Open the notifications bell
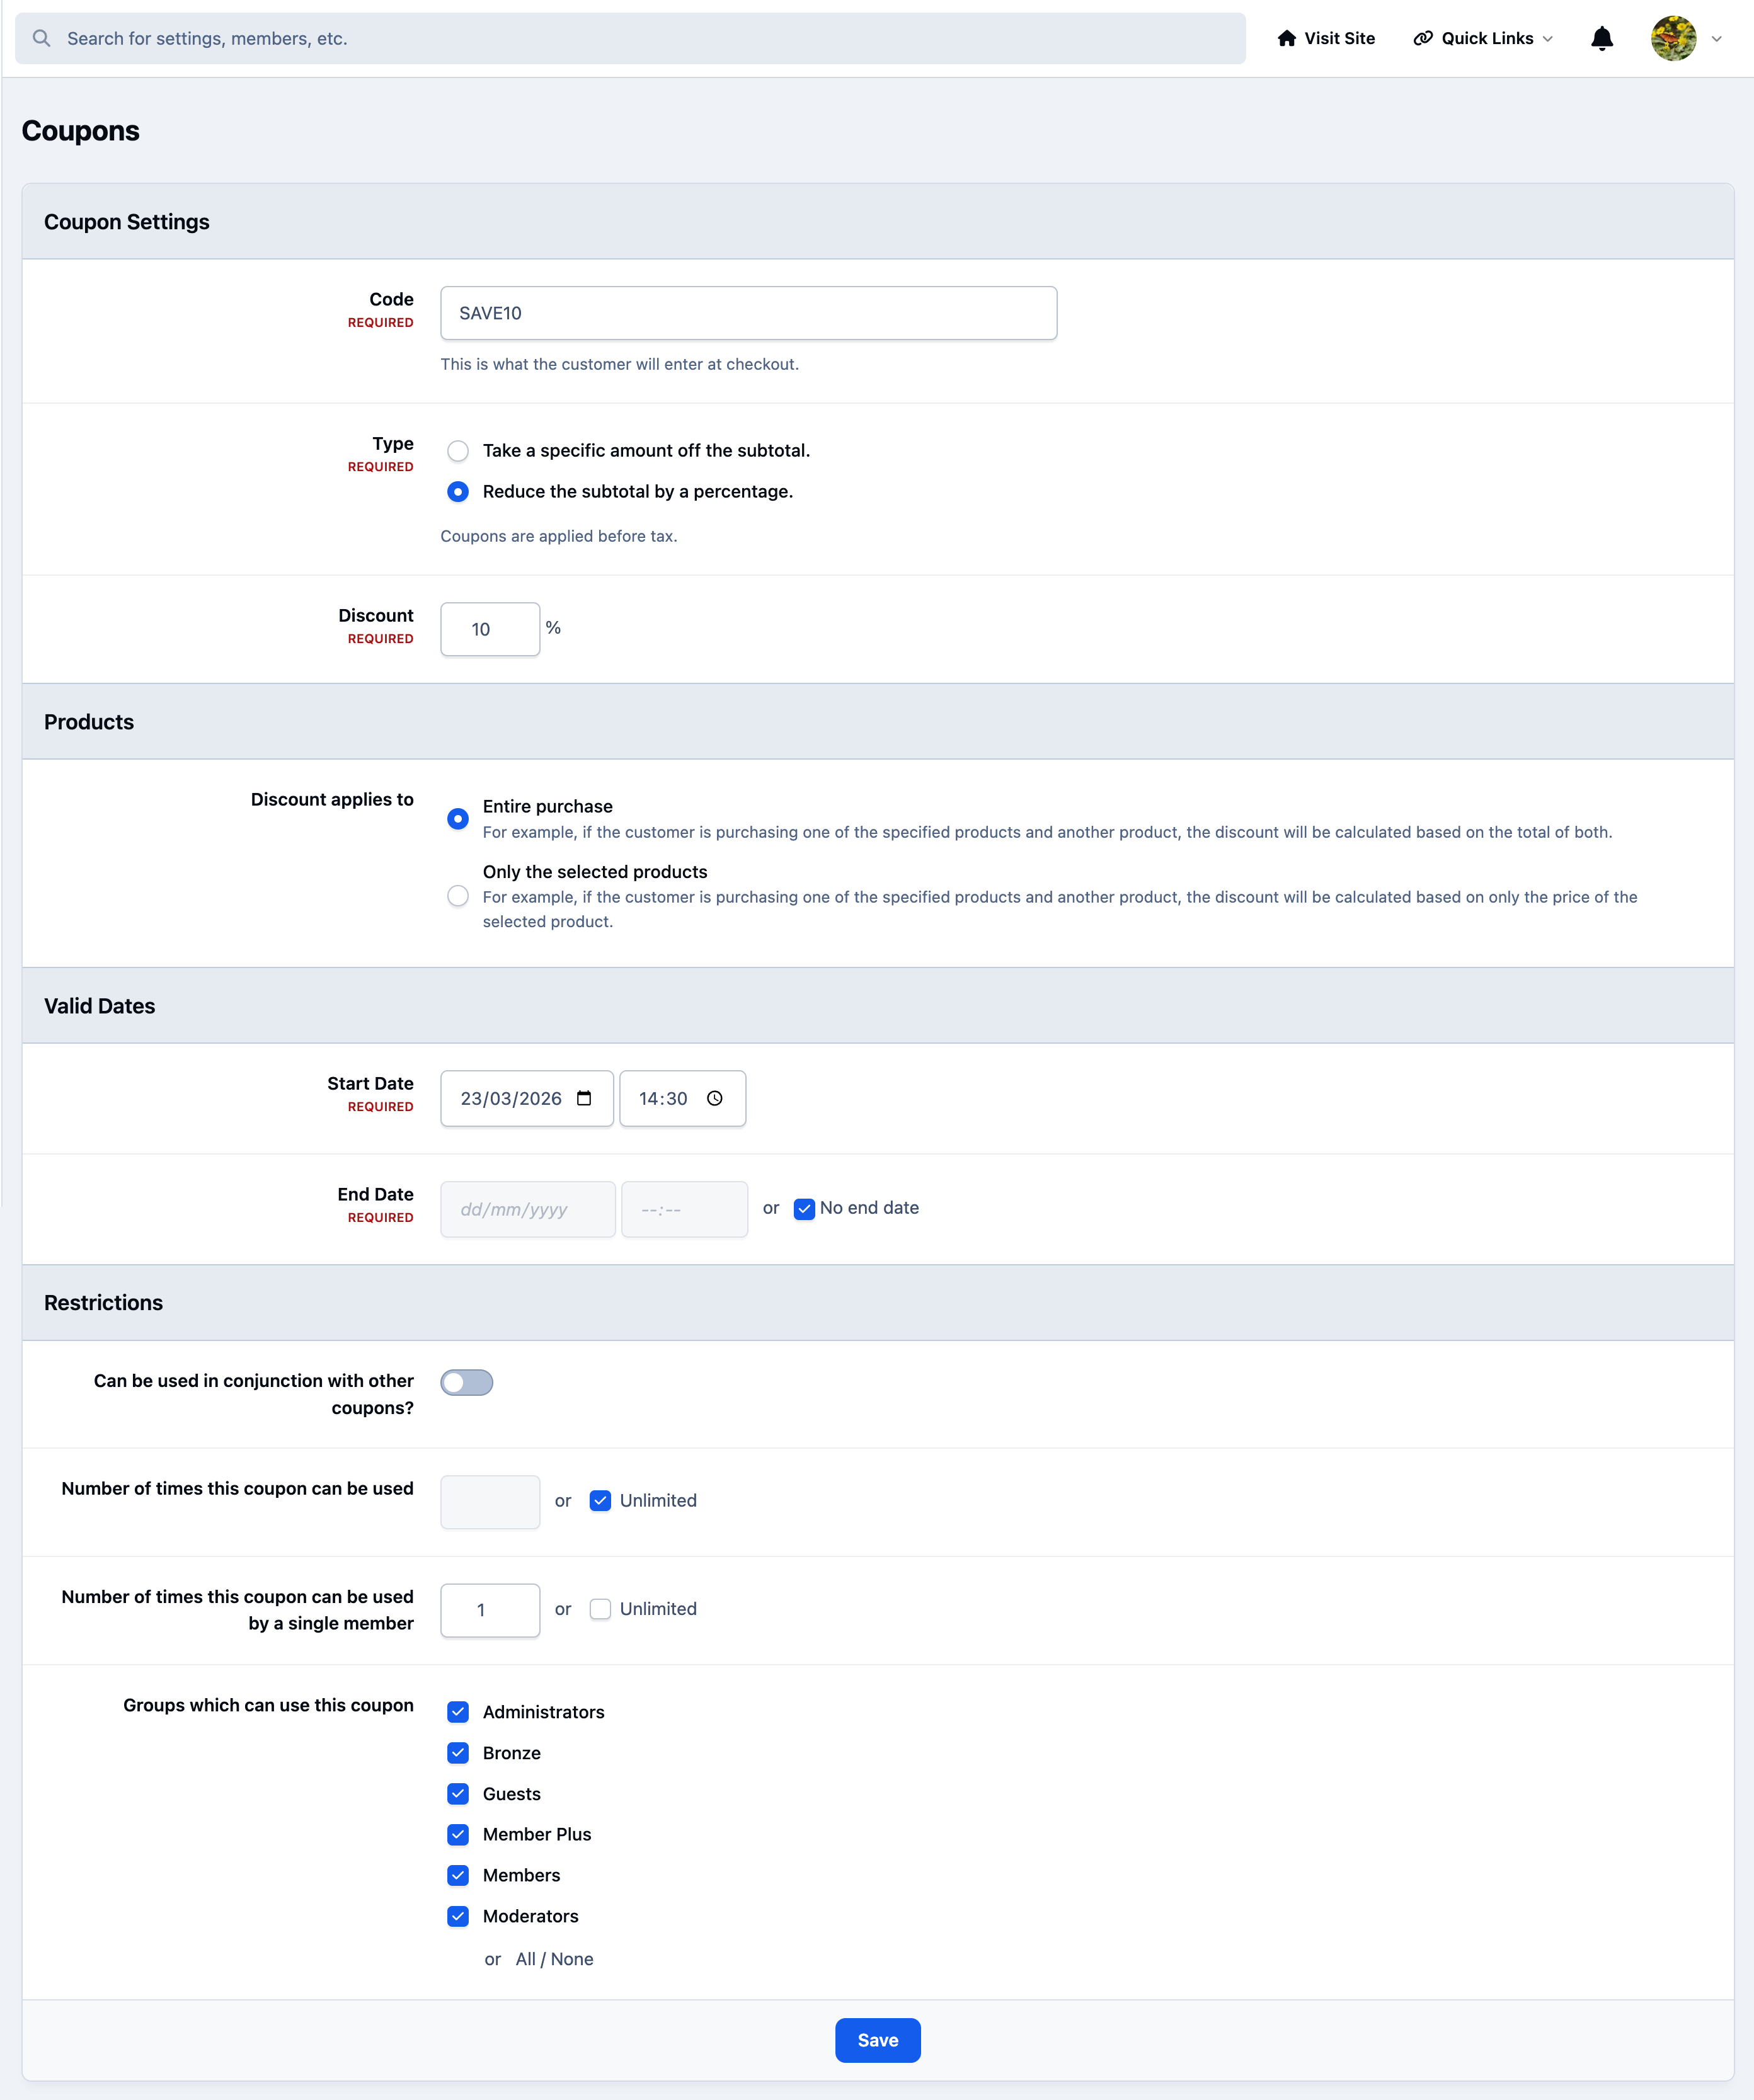 click(1601, 38)
